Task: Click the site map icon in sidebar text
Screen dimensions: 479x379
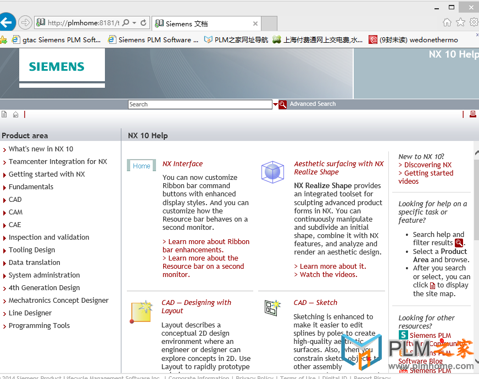Action: click(432, 286)
